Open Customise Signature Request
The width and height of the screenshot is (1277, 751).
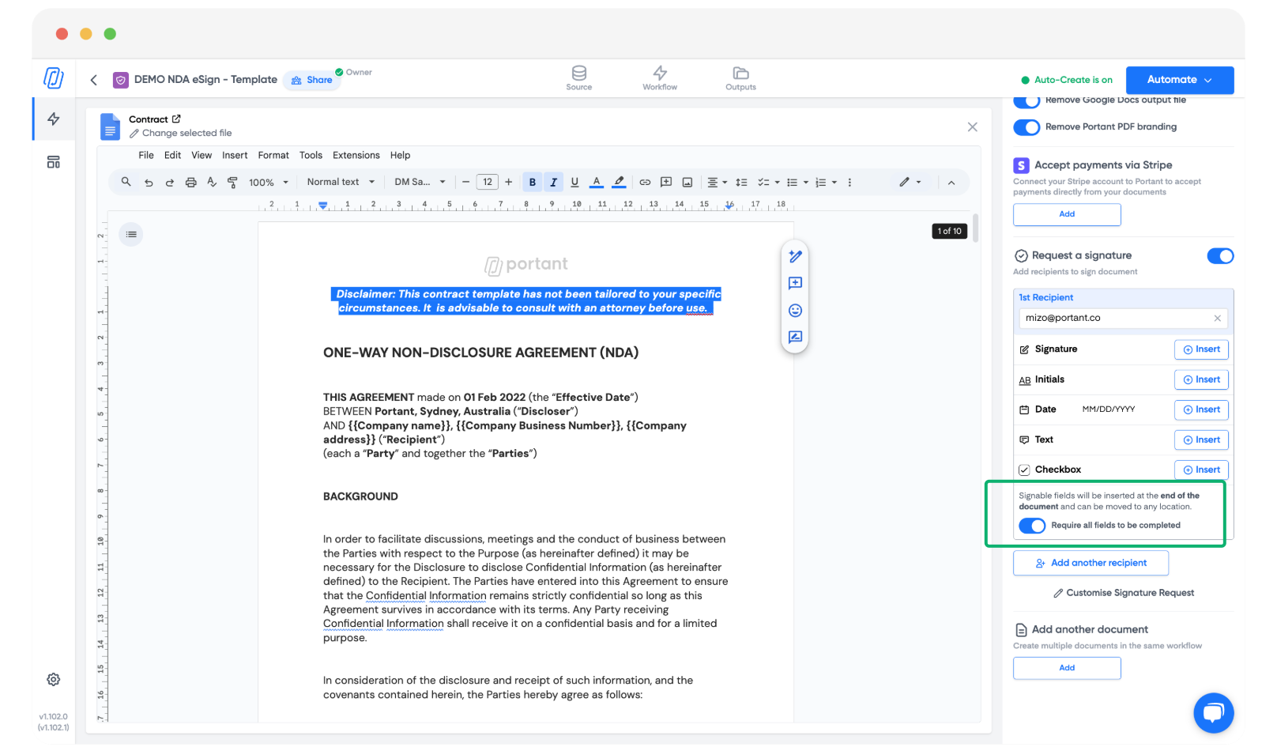coord(1123,592)
